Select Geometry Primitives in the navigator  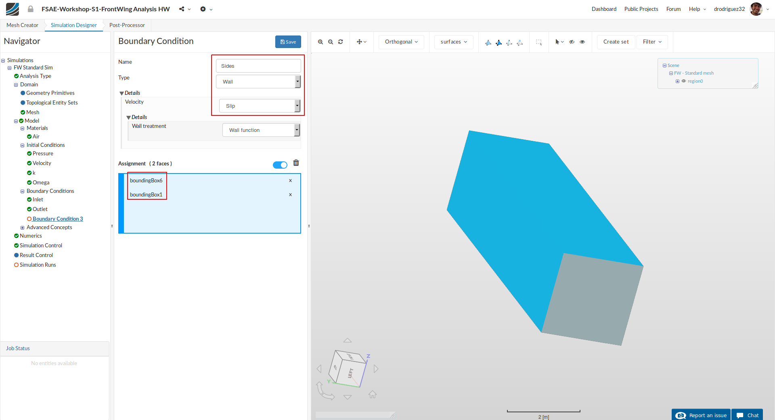click(x=50, y=93)
